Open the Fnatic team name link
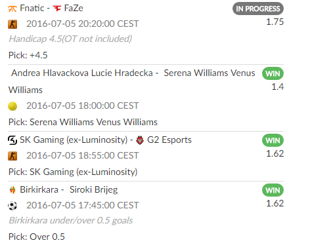 32,9
